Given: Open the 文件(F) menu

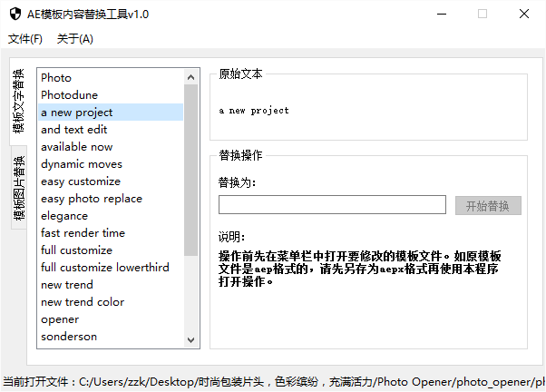Looking at the screenshot, I should pyautogui.click(x=25, y=39).
